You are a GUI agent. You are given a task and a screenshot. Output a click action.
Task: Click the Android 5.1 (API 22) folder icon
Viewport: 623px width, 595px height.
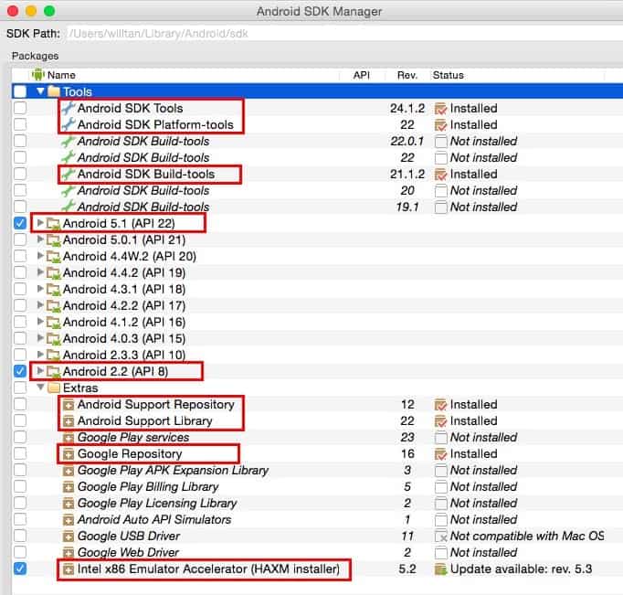coord(53,224)
